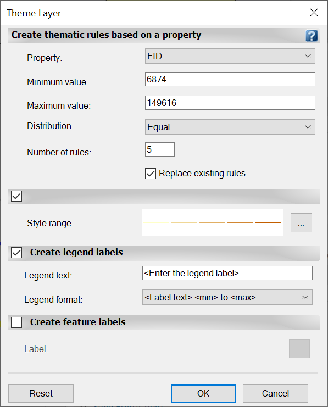Click the Style range browse ellipsis button
The image size is (328, 407).
(301, 222)
